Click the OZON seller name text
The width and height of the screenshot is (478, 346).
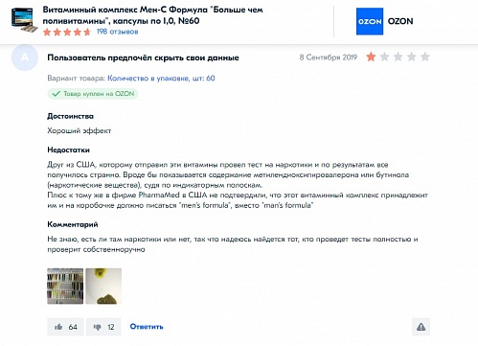tap(400, 21)
